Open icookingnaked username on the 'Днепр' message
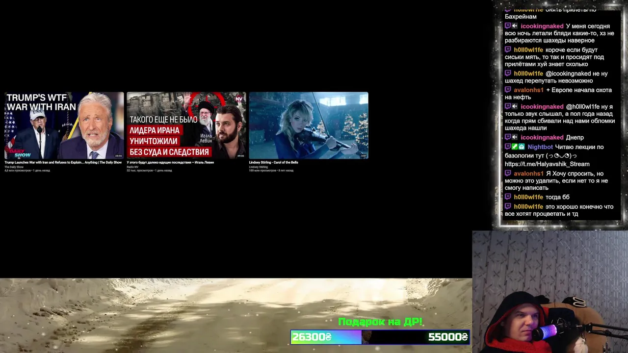Viewport: 628px width, 353px height. tap(542, 137)
